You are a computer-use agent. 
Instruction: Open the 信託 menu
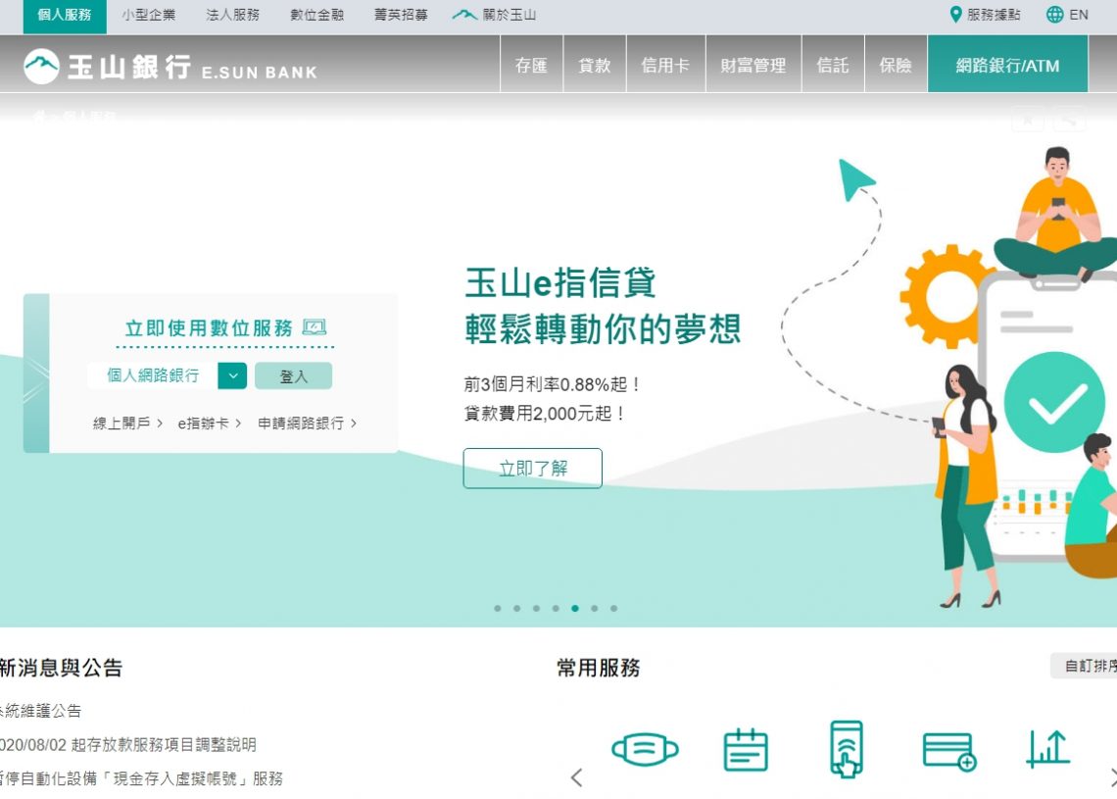pyautogui.click(x=833, y=65)
